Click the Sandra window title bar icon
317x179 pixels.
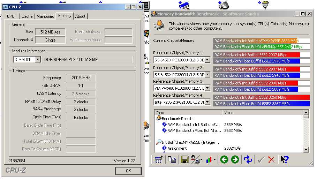(x=154, y=14)
